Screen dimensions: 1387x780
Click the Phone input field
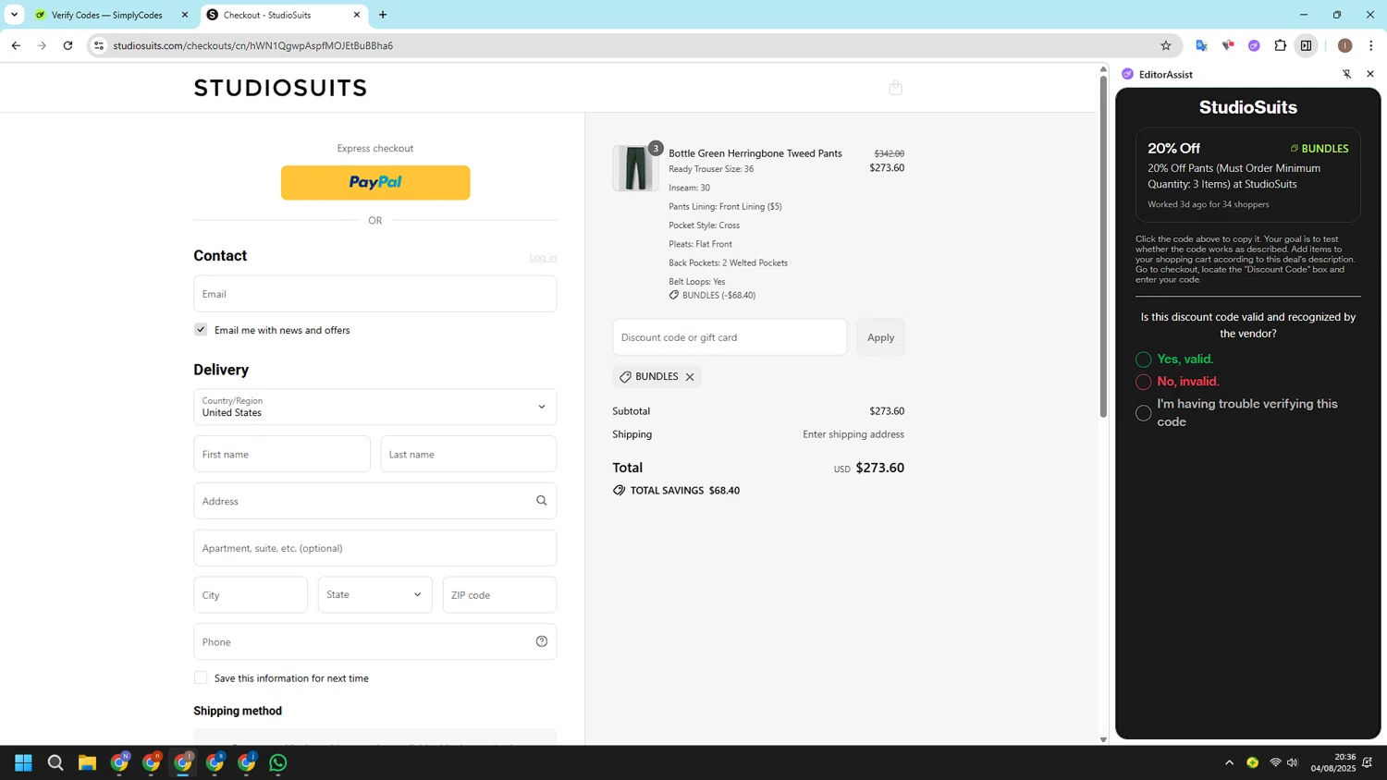(374, 641)
